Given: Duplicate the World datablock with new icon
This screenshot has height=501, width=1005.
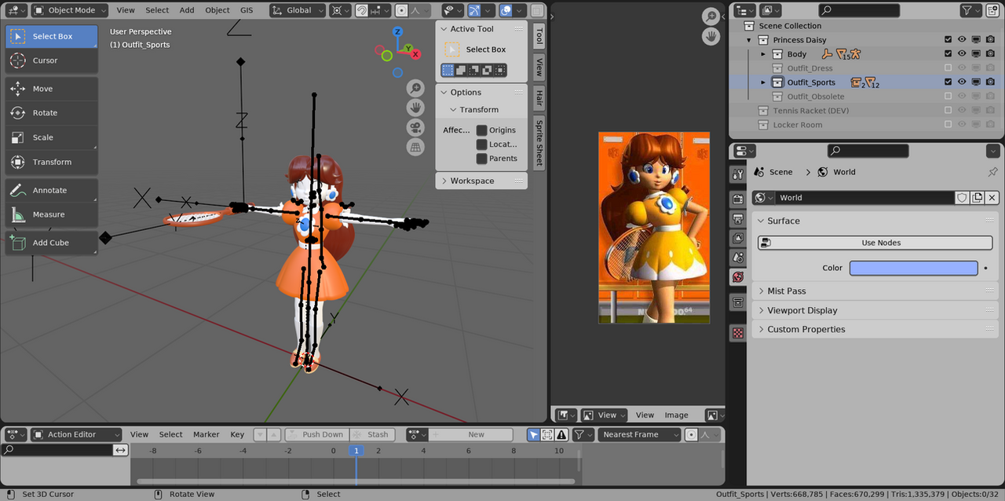Looking at the screenshot, I should (978, 198).
